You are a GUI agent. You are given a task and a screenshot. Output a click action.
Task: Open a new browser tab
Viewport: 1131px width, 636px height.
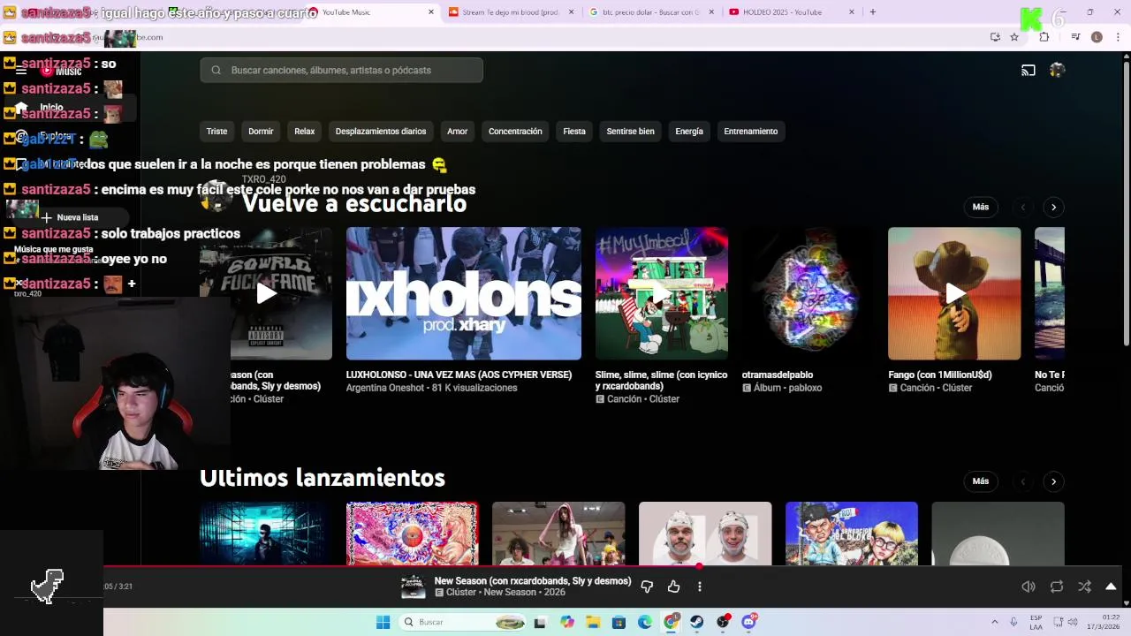[872, 12]
